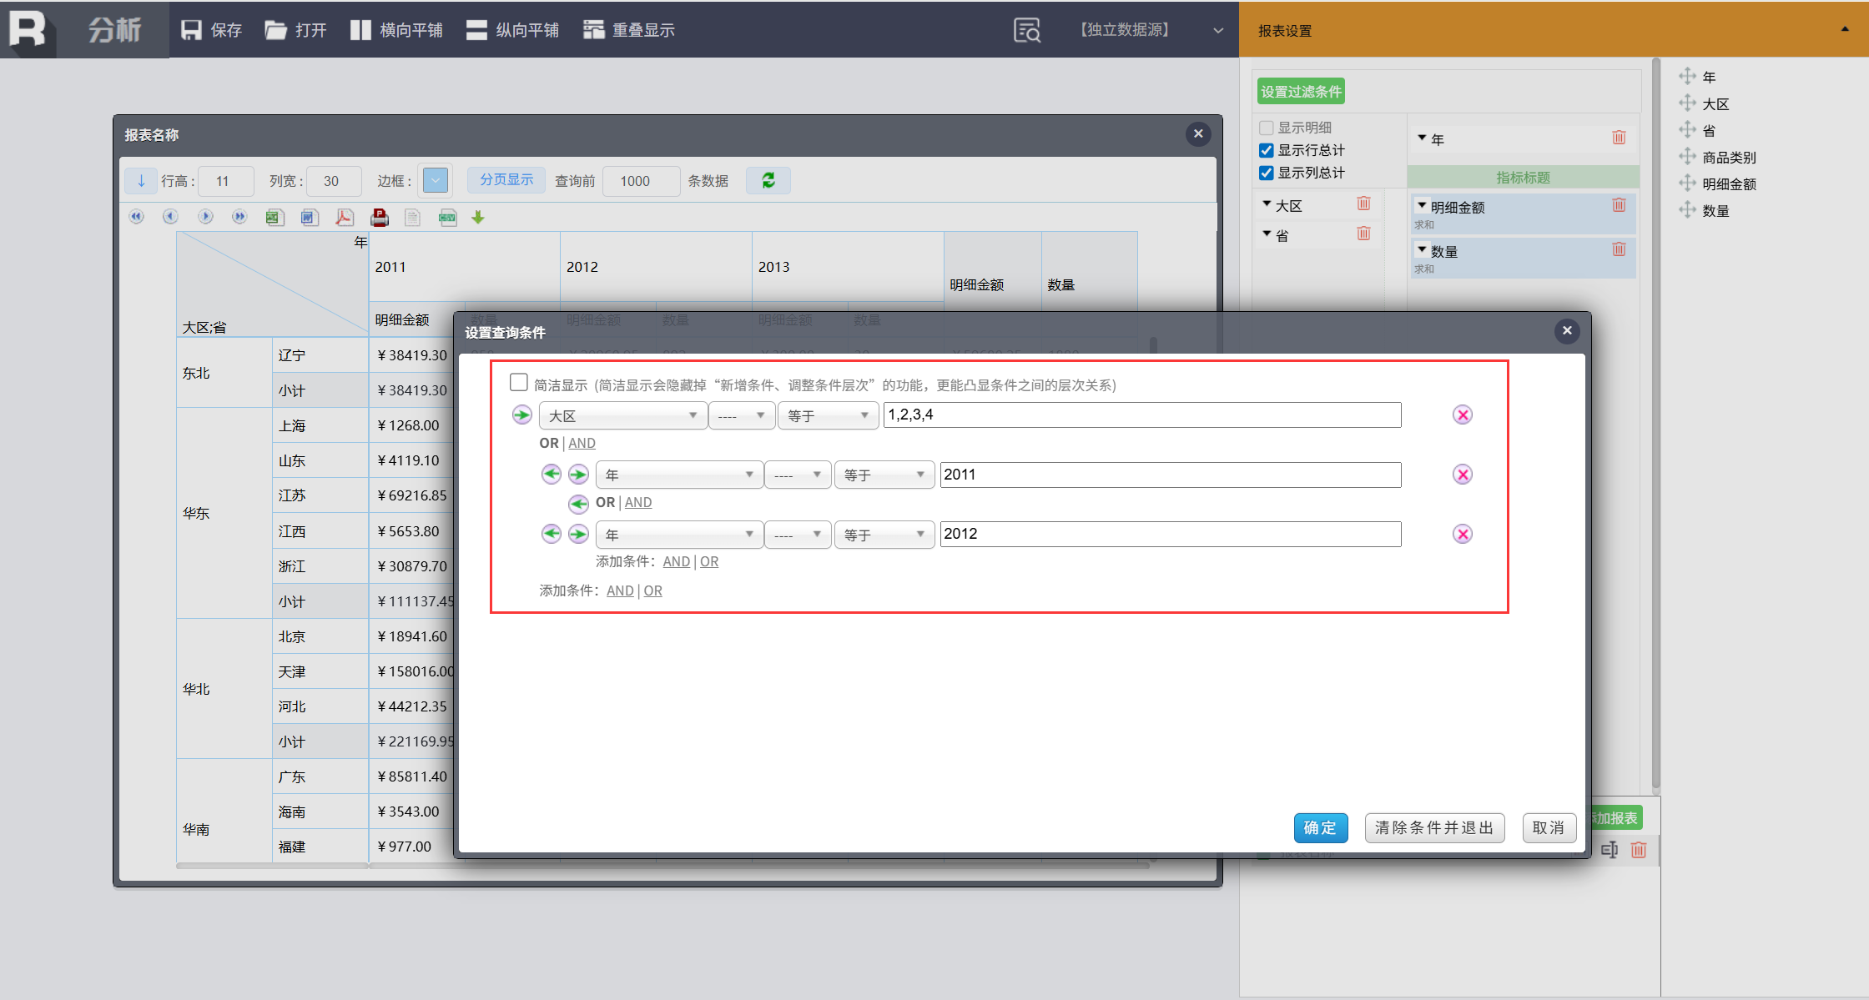Click the Export to CSV icon
This screenshot has height=1000, width=1869.
[447, 218]
